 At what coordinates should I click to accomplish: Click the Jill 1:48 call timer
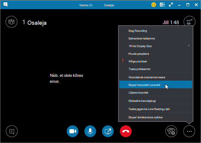coord(171,22)
